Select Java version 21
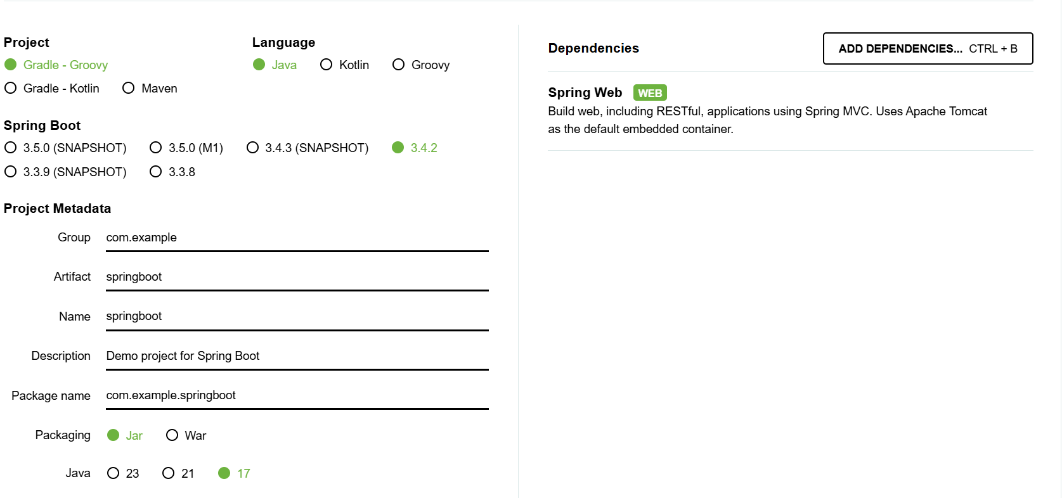 pyautogui.click(x=178, y=473)
